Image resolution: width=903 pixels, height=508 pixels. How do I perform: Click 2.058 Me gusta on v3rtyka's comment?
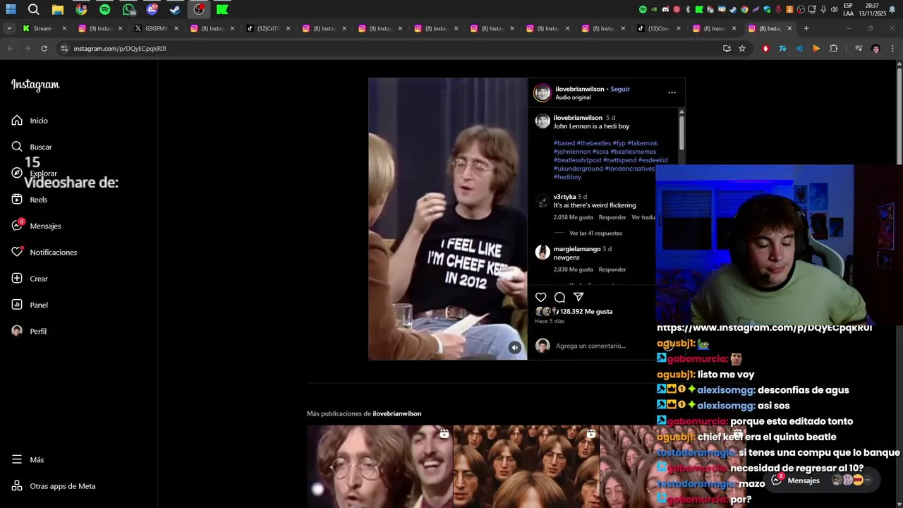(574, 217)
